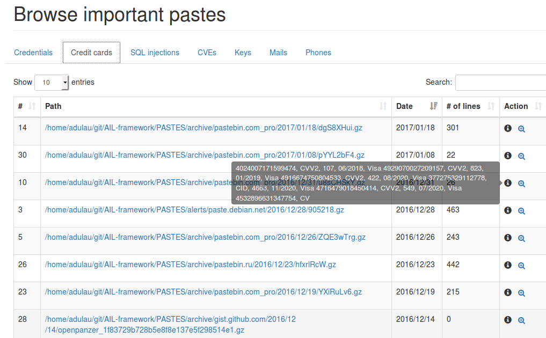
Task: Open the CVEs tab
Action: [207, 53]
